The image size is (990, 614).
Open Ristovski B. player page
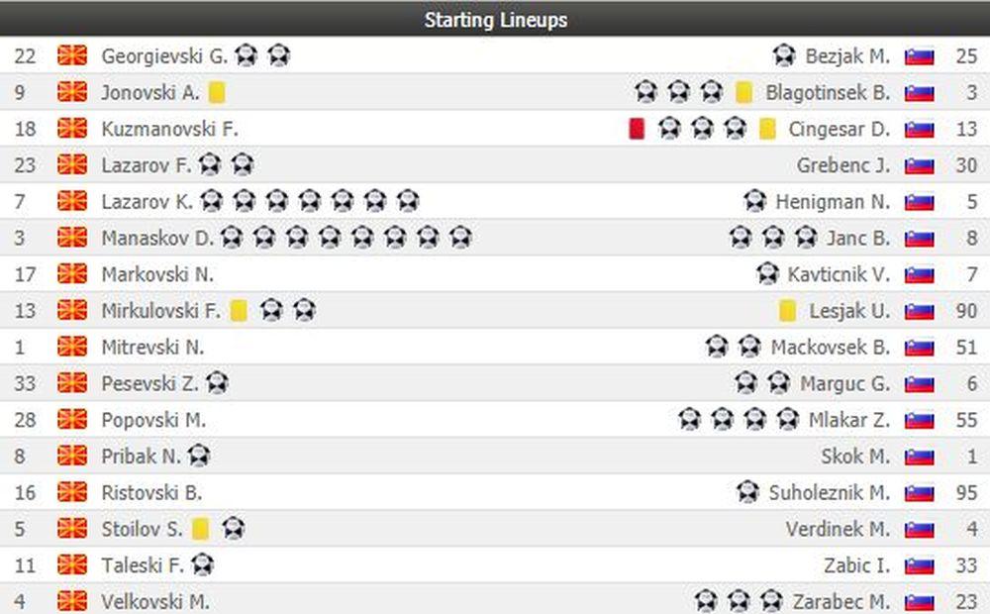click(151, 492)
